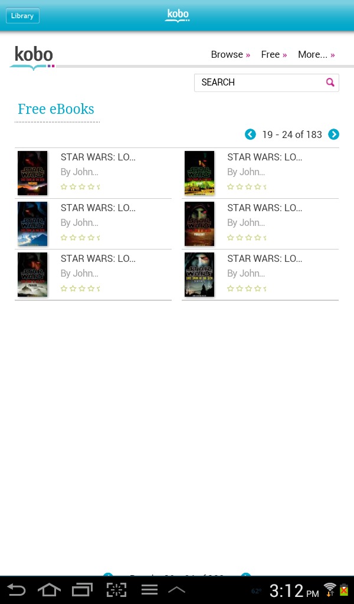Open the recent apps icon
354x604 pixels.
[83, 590]
